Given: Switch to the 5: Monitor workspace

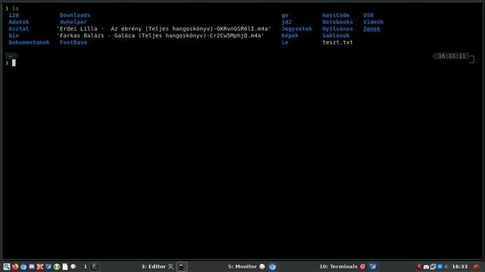Looking at the screenshot, I should [242, 267].
